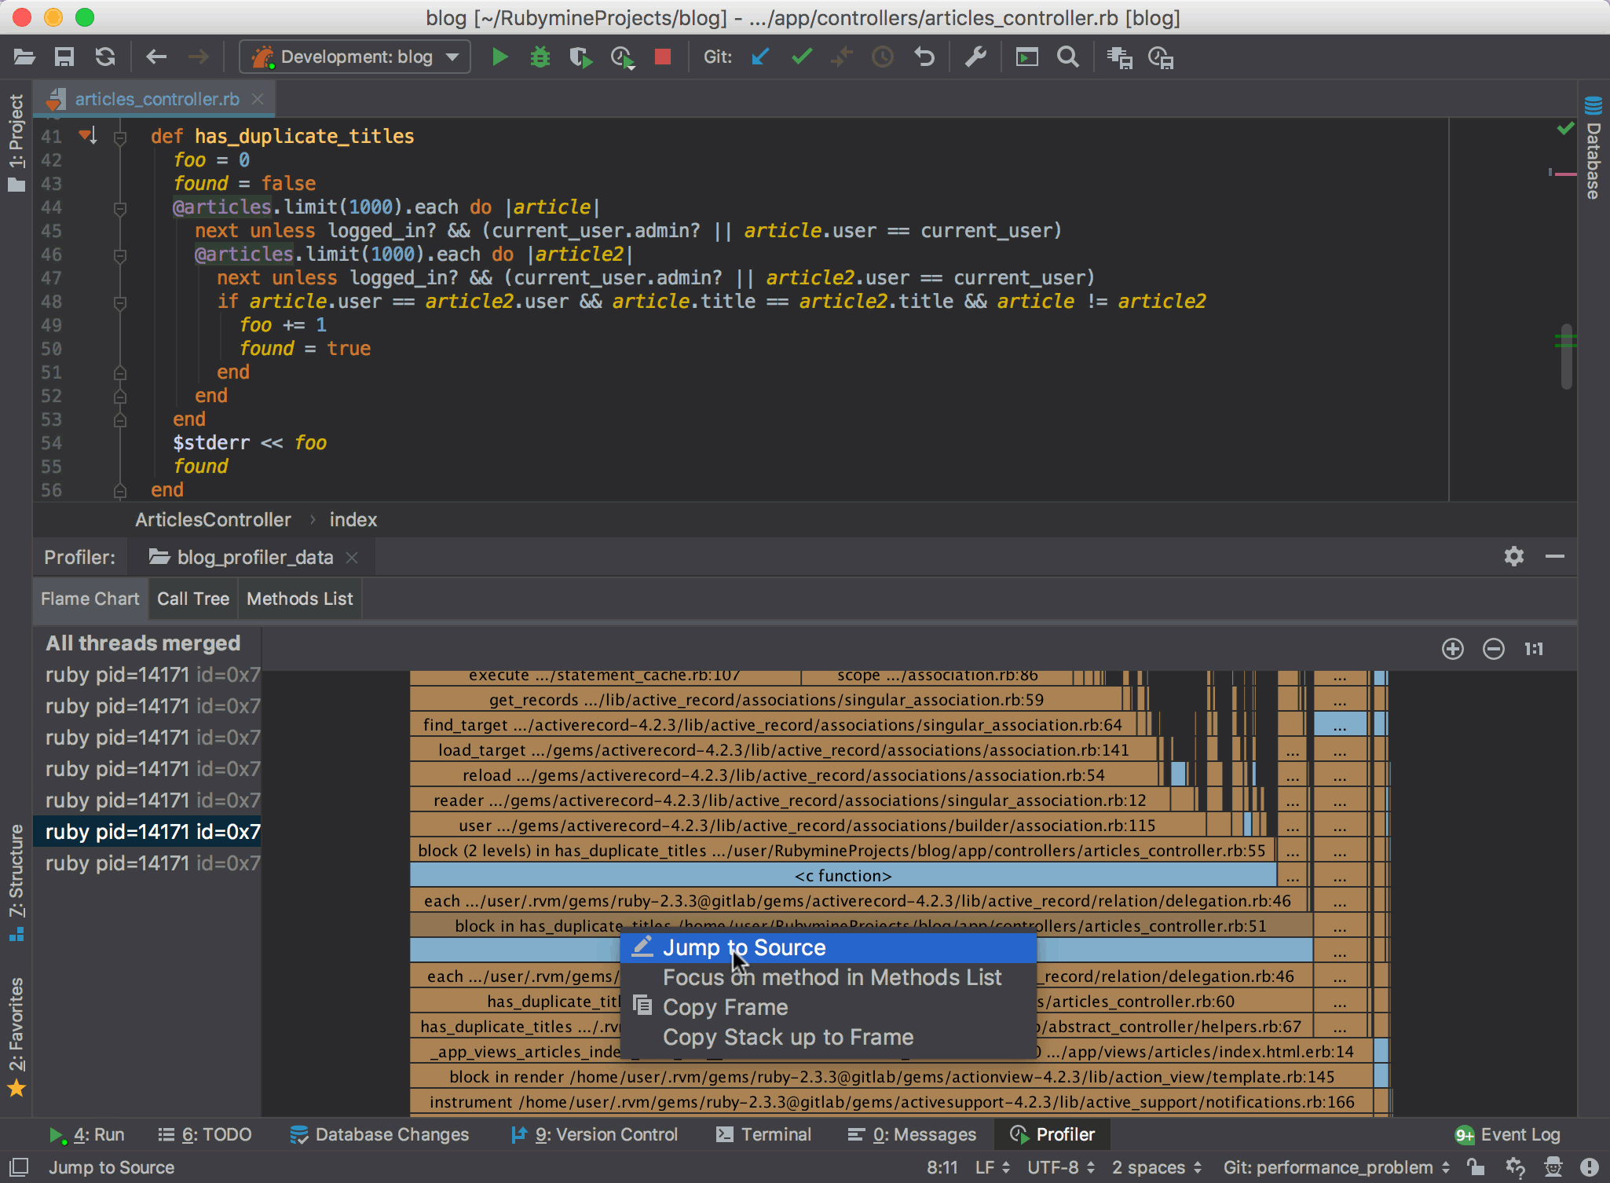Viewport: 1610px width, 1183px height.
Task: Switch to the Call Tree tab
Action: pos(193,599)
